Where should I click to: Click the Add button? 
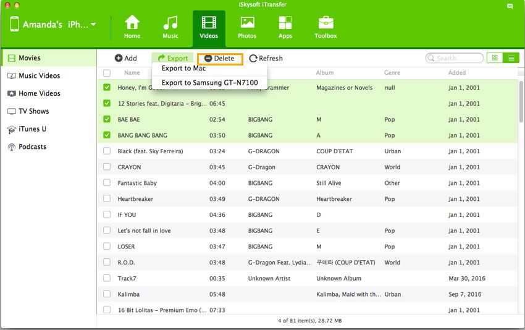125,58
